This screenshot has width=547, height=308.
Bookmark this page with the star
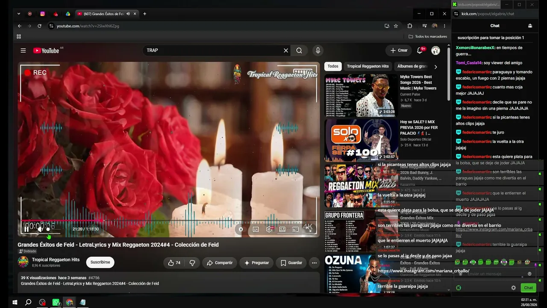[396, 26]
